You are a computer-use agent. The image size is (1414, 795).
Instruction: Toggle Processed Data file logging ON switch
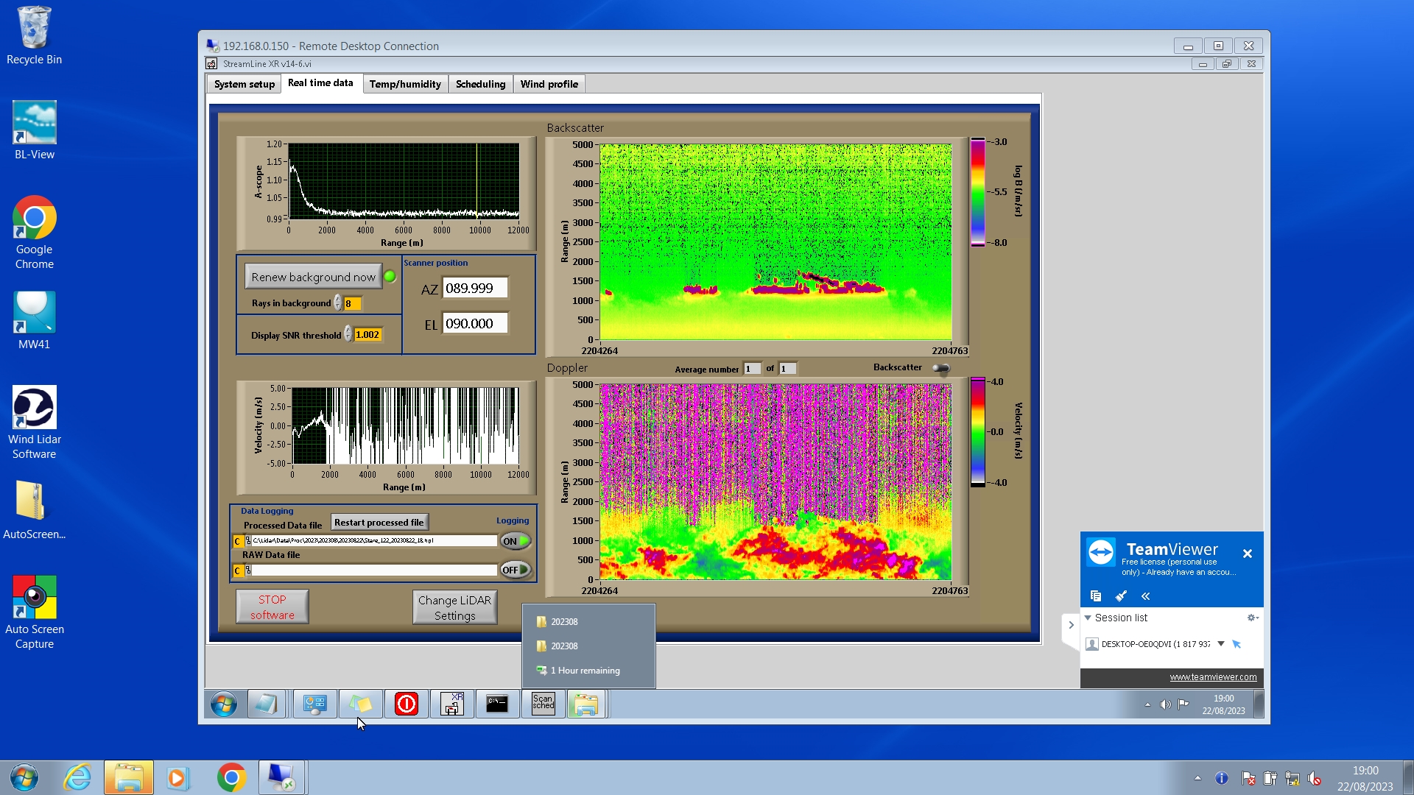pos(515,541)
